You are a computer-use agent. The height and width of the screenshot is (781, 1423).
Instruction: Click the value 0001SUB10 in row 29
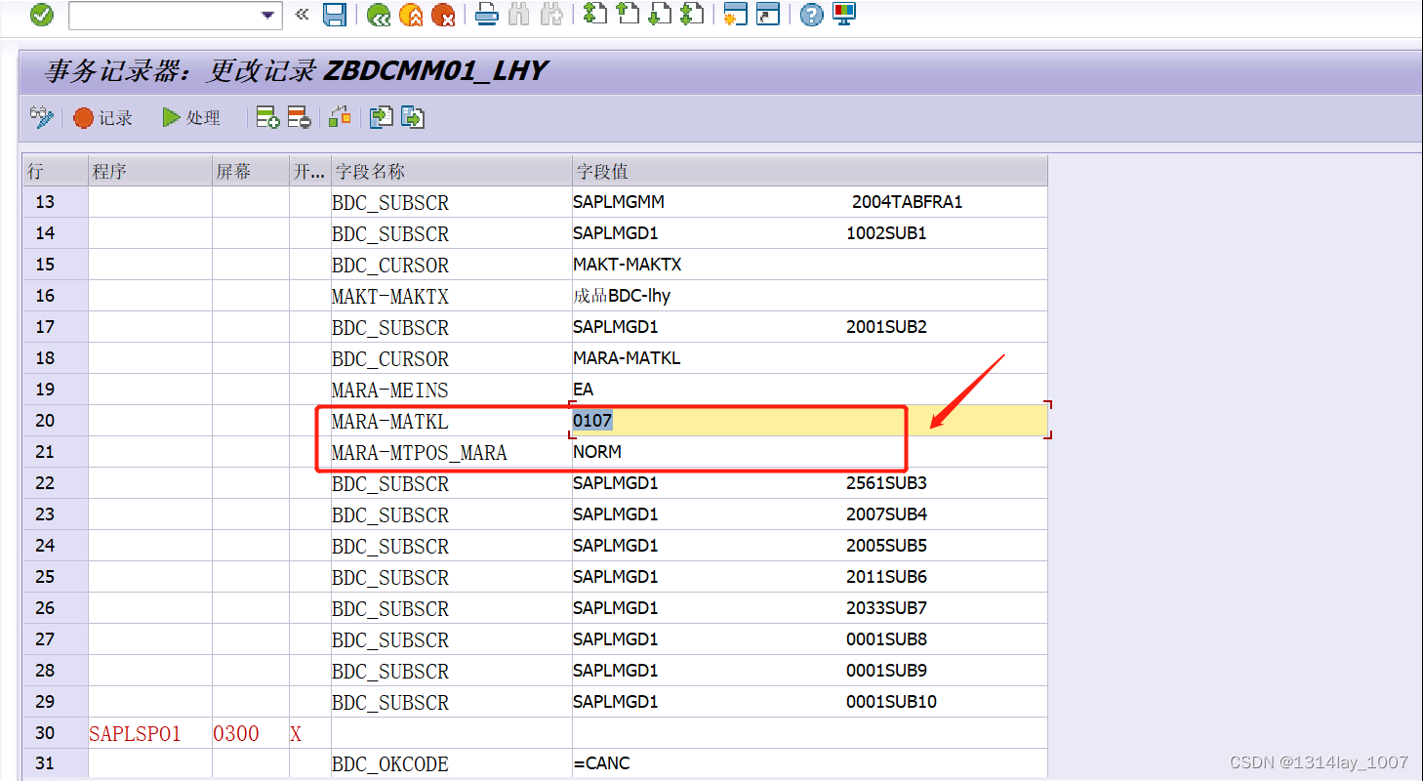(891, 702)
